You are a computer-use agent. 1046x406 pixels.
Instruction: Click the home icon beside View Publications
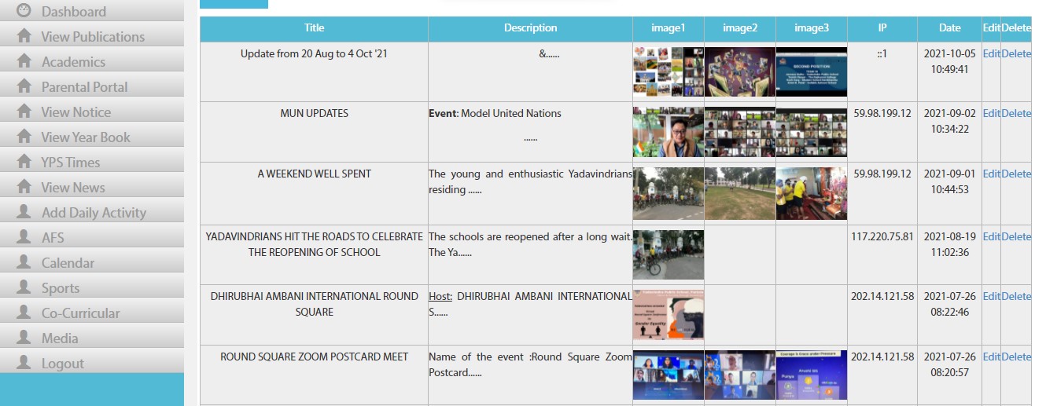pyautogui.click(x=24, y=36)
